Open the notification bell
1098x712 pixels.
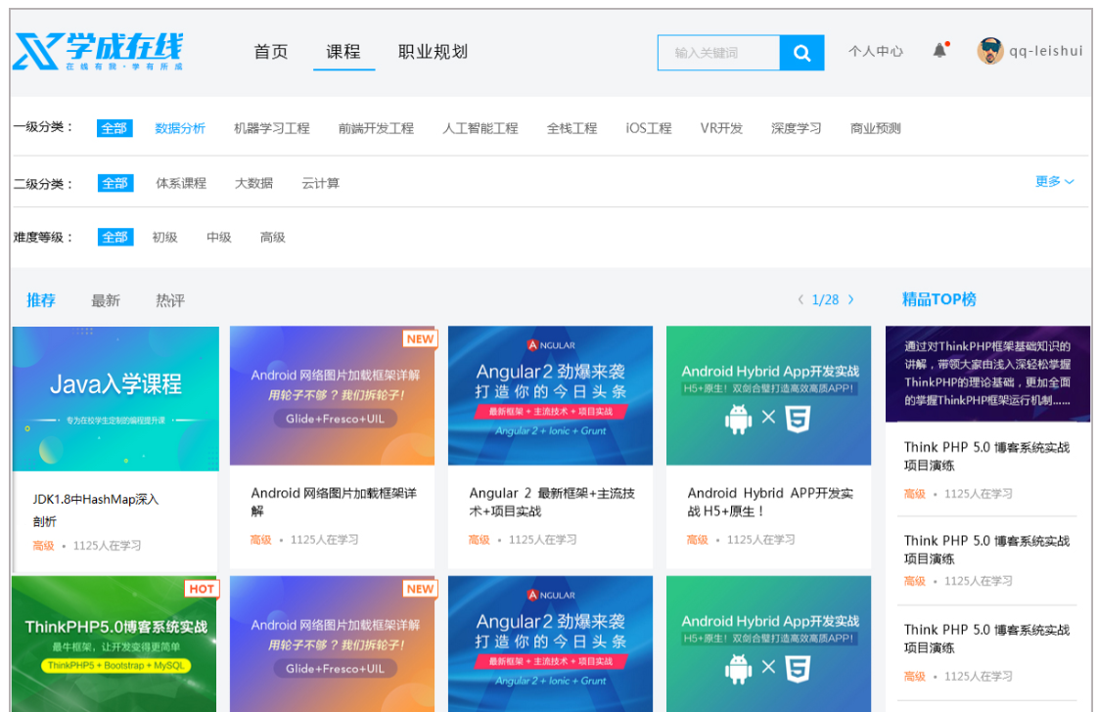[x=939, y=51]
